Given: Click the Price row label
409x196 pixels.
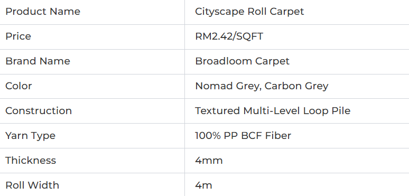Looking at the screenshot, I should click(x=18, y=36).
